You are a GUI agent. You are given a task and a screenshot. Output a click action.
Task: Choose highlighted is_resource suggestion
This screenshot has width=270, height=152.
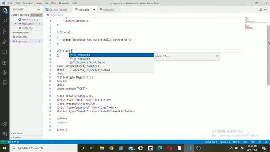tap(111, 55)
